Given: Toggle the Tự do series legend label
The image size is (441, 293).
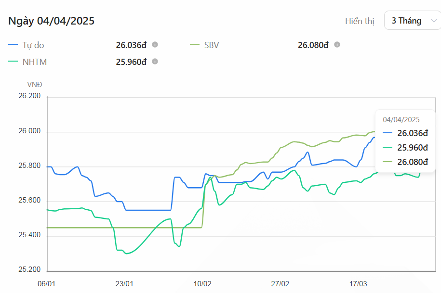Looking at the screenshot, I should [x=33, y=45].
